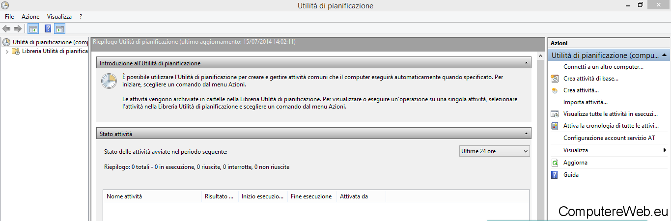Click Connetti a un altro computer

pos(603,67)
